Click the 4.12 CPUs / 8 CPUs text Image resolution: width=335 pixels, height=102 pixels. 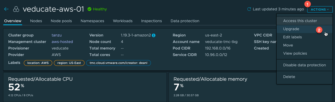[x=21, y=95]
